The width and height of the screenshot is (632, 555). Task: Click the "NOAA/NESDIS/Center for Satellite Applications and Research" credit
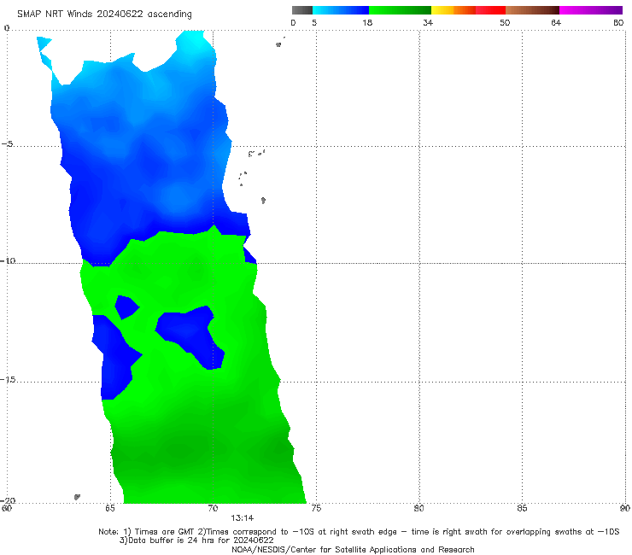click(353, 549)
